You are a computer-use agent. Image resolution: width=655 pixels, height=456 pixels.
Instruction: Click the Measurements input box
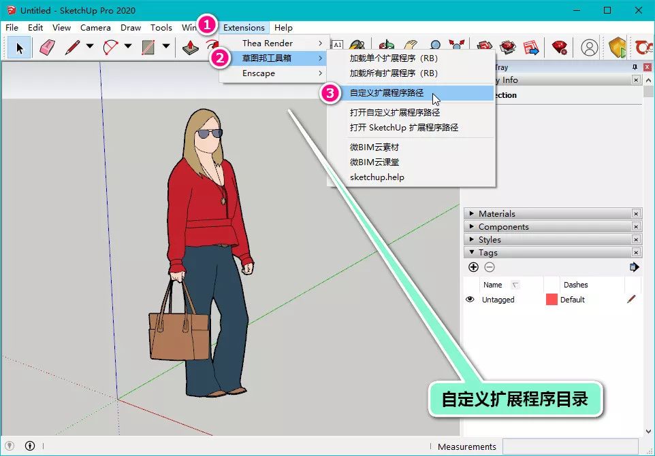(570, 446)
